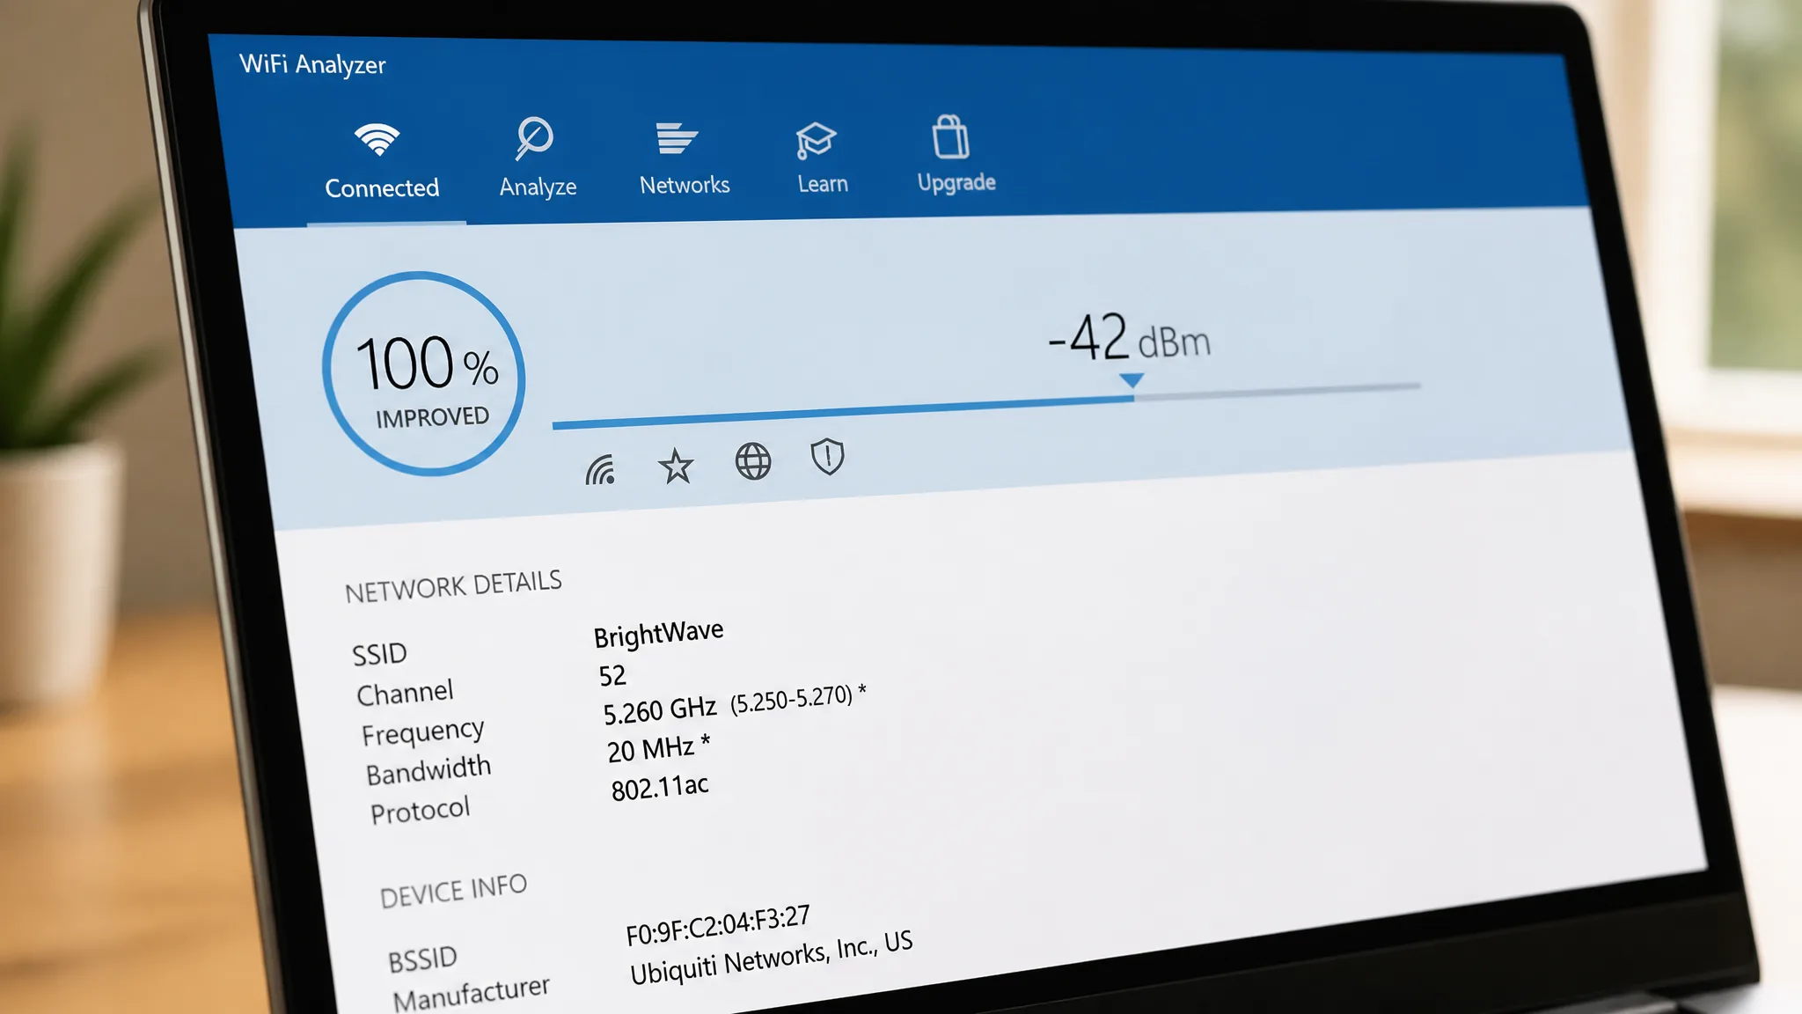Click the 100% IMPROVED circle indicator

[x=423, y=374]
